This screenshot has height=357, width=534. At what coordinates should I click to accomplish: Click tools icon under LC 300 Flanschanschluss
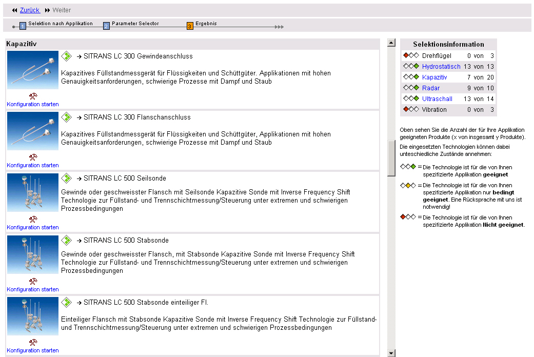coord(33,157)
